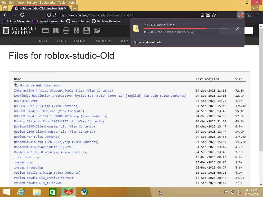Click the Internet Archive logo
The width and height of the screenshot is (263, 197).
[x=20, y=31]
